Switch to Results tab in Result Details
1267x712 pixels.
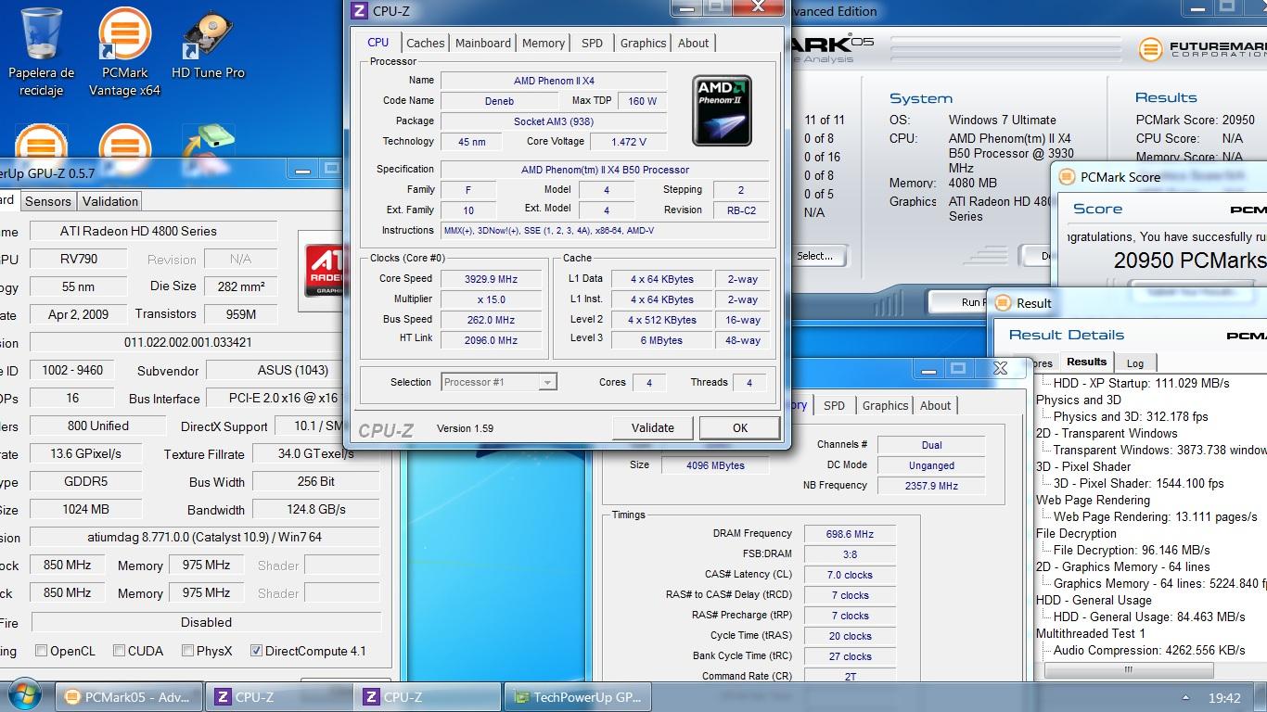pyautogui.click(x=1086, y=362)
